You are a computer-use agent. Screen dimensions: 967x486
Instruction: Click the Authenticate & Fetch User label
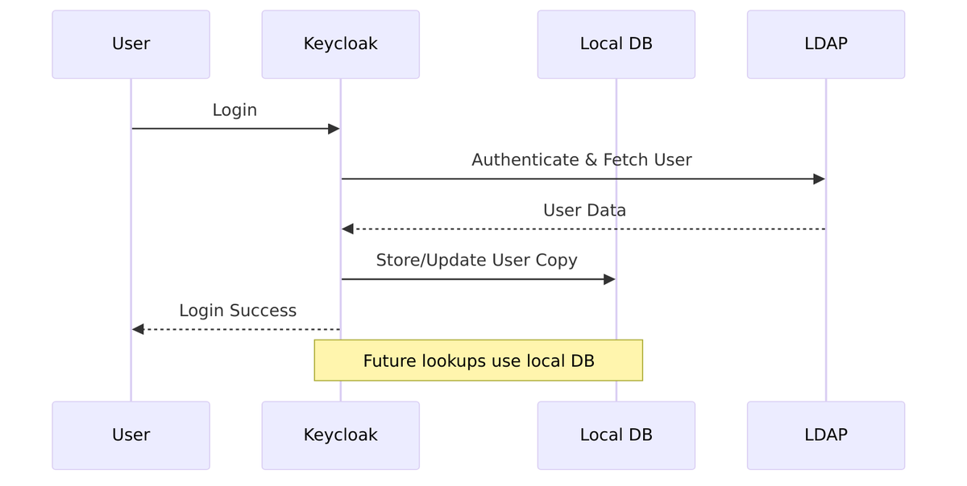(x=581, y=160)
